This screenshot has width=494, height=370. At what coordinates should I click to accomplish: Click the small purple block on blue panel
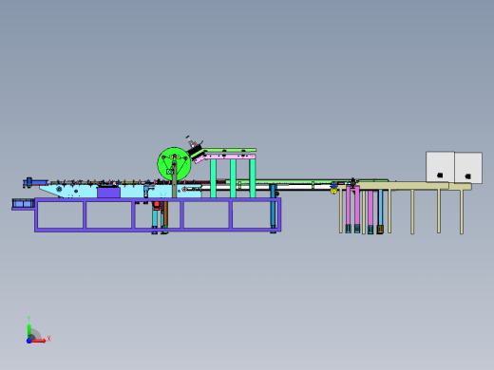click(x=108, y=193)
